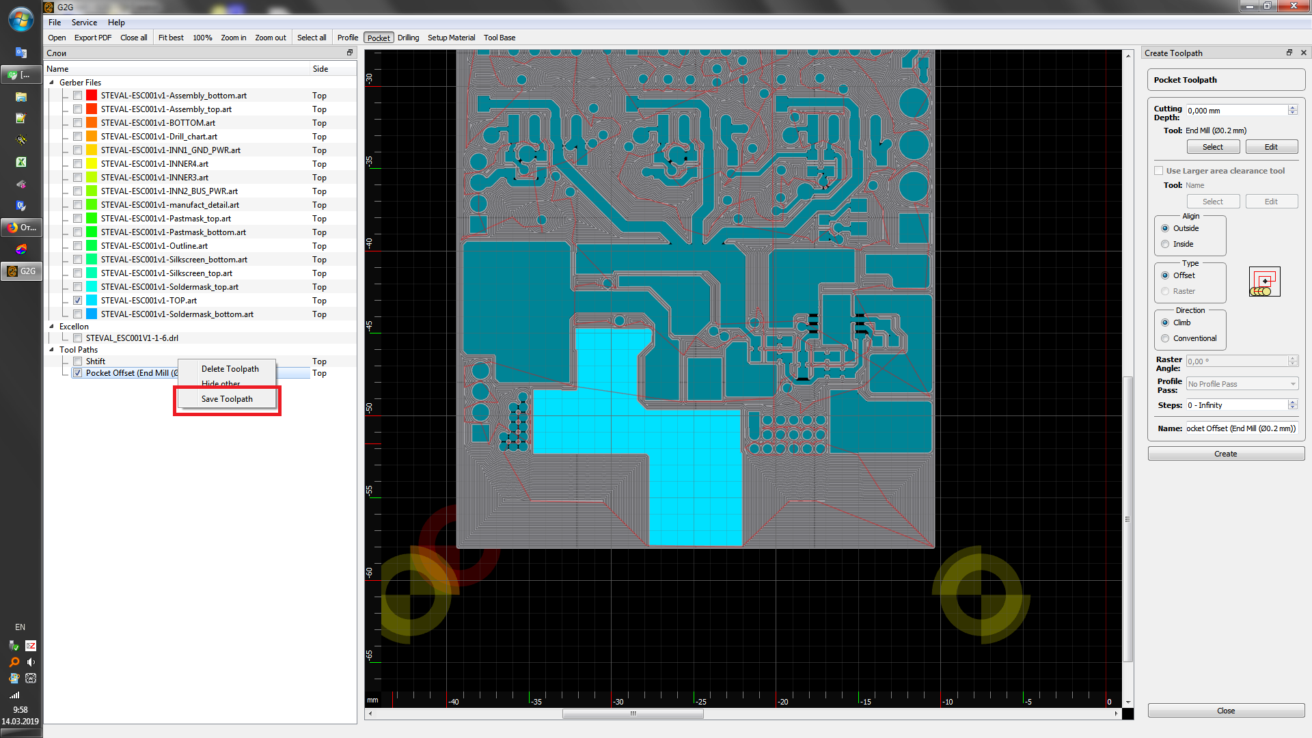
Task: Click the pocket offset type preview icon
Action: (1264, 282)
